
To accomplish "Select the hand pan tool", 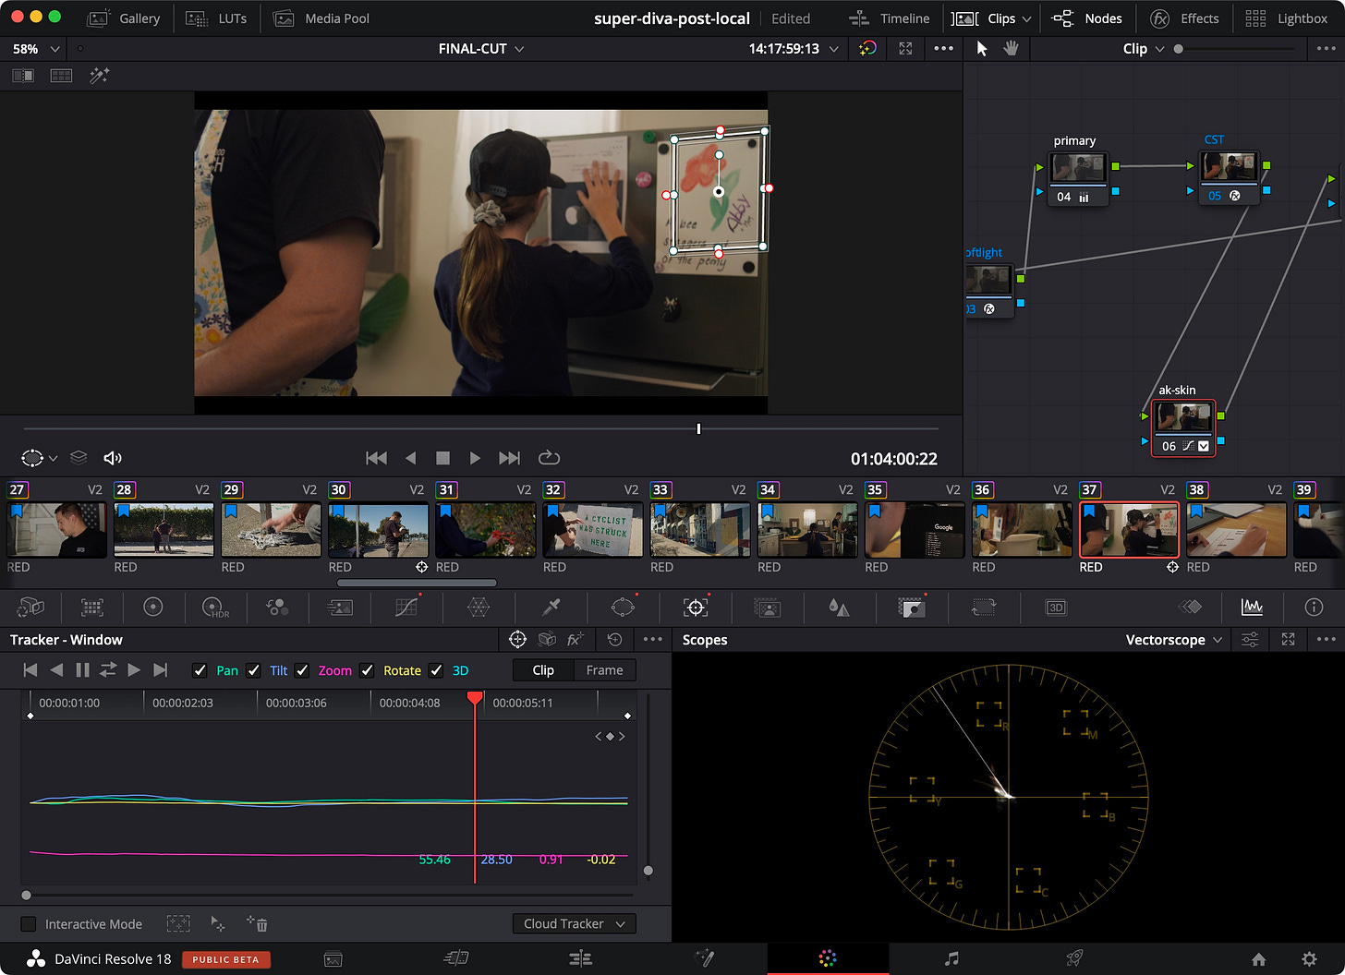I will 1012,49.
